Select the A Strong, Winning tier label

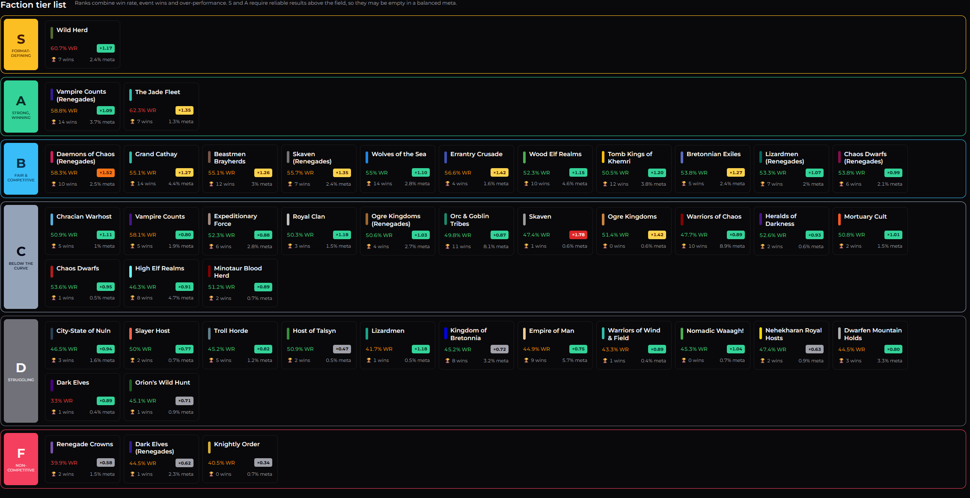pyautogui.click(x=21, y=107)
